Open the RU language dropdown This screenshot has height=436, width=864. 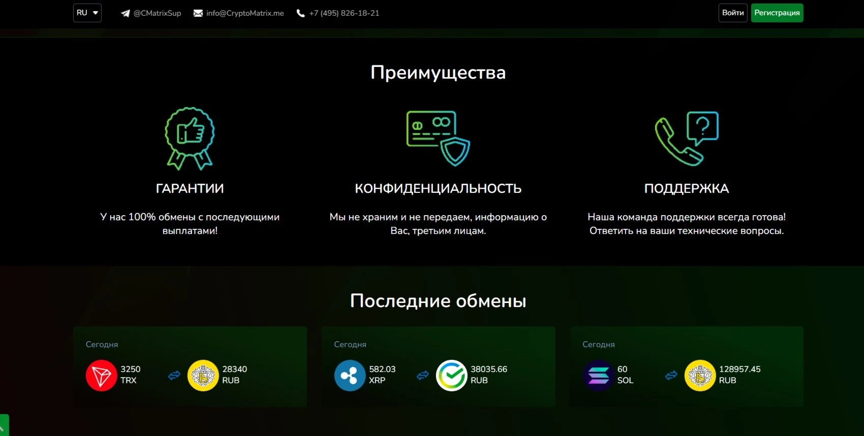tap(87, 13)
